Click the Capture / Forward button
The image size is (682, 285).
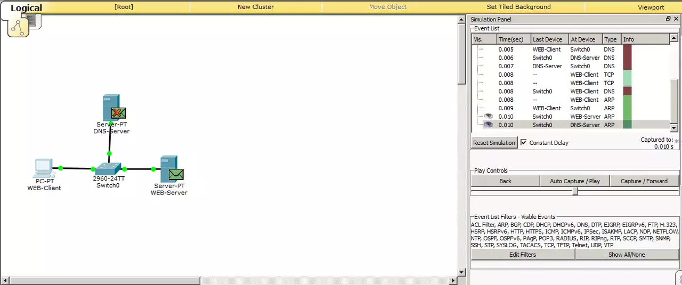[644, 181]
